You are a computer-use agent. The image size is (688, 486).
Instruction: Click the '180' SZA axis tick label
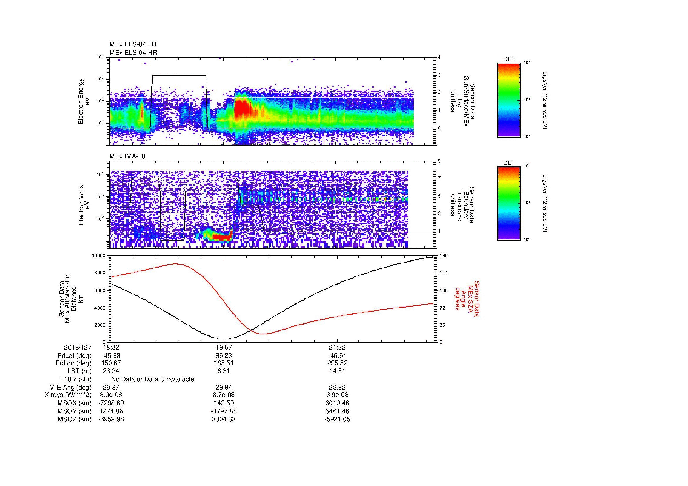444,256
